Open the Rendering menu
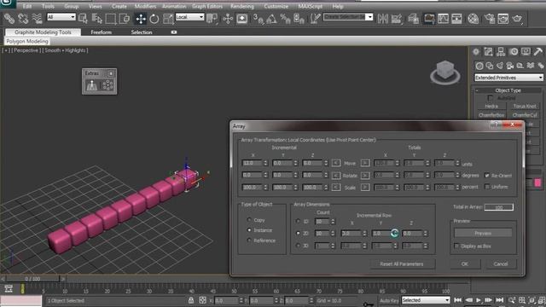This screenshot has height=307, width=546. tap(242, 6)
